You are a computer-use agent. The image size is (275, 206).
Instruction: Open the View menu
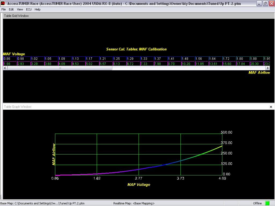[20, 9]
